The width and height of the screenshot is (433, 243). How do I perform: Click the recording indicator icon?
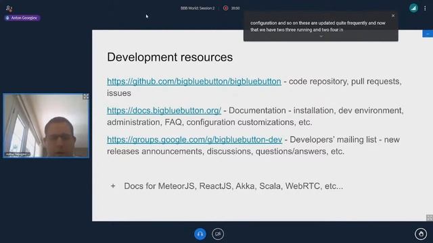[x=225, y=8]
